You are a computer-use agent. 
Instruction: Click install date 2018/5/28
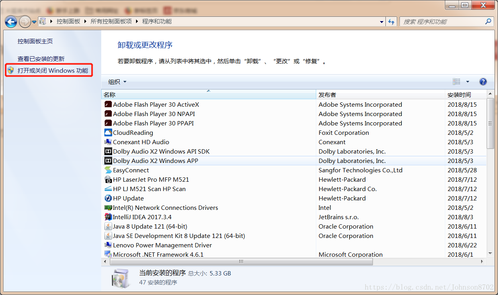[462, 170]
